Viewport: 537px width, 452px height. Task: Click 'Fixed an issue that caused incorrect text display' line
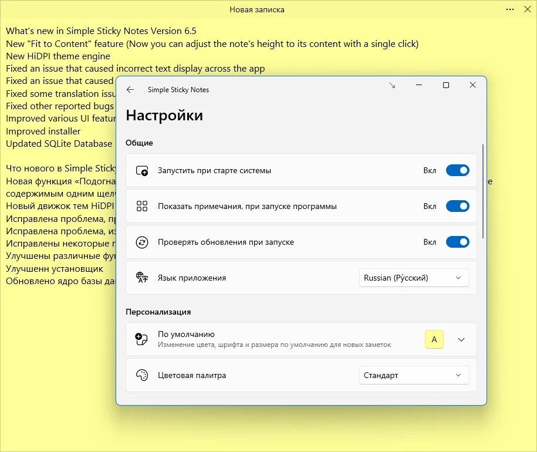tap(136, 69)
